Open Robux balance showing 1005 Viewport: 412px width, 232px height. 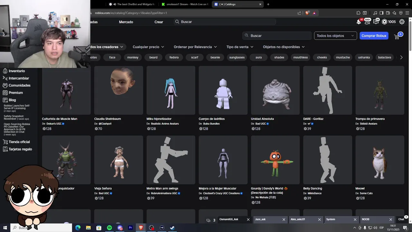click(x=389, y=22)
